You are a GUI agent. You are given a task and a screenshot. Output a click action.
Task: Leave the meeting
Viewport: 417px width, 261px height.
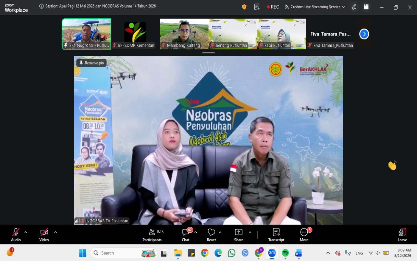point(402,235)
